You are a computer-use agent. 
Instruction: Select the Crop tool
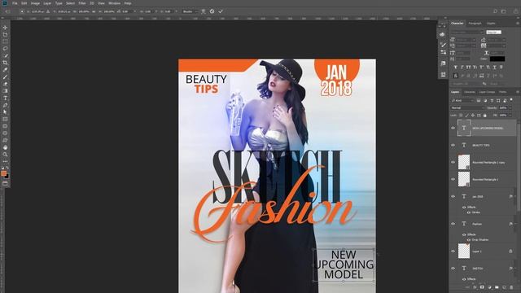5,63
